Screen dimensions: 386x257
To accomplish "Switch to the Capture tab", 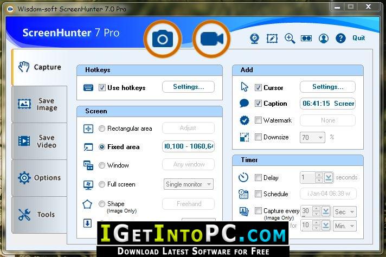I will click(x=40, y=67).
